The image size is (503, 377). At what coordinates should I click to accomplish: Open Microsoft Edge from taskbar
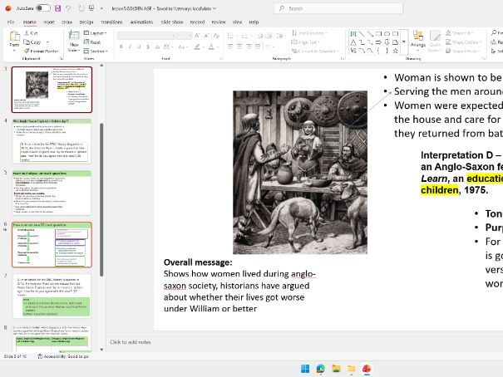(320, 369)
